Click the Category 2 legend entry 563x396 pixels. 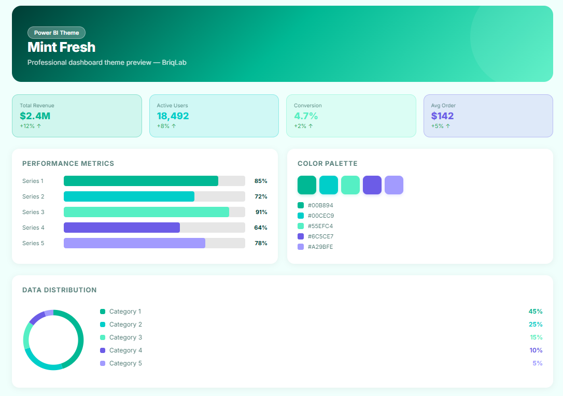click(x=125, y=324)
